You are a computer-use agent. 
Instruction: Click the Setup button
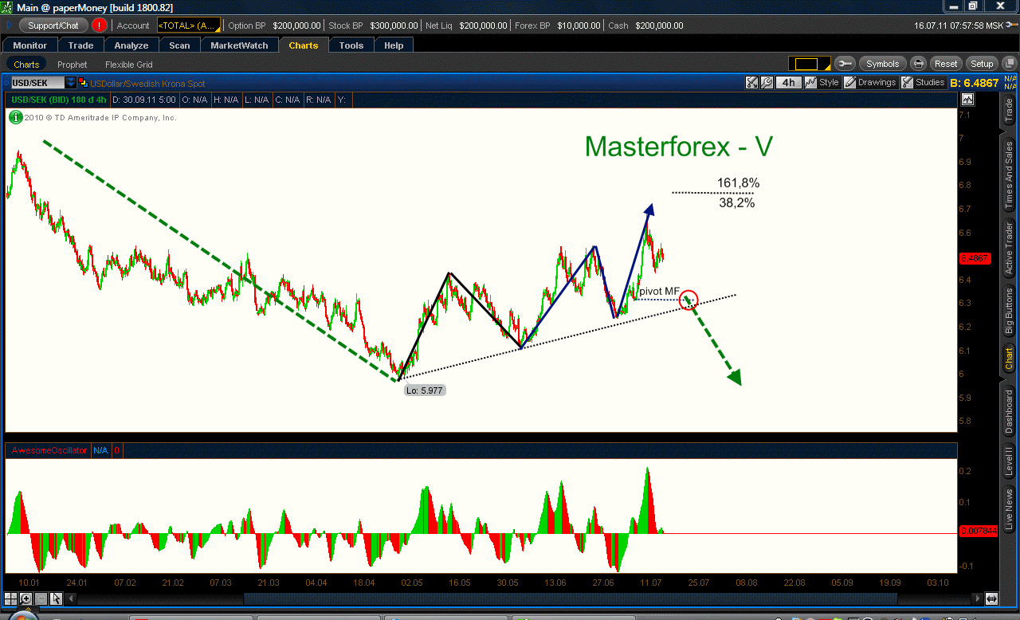point(982,64)
